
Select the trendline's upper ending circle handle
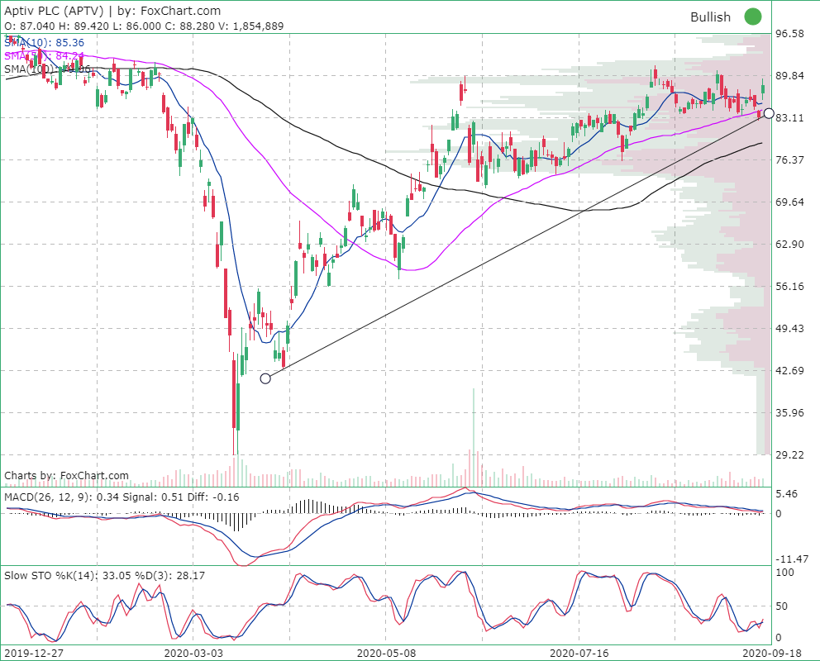[769, 113]
